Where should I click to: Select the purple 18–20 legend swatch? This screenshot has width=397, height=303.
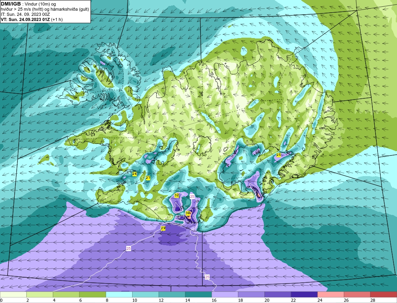tap(251, 295)
